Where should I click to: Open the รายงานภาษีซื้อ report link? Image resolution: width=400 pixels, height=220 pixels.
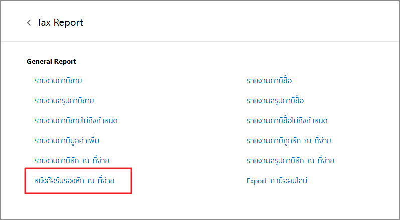tap(269, 81)
